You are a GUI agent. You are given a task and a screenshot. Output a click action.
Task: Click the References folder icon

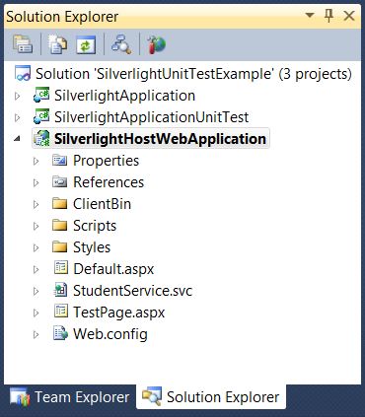(x=60, y=182)
